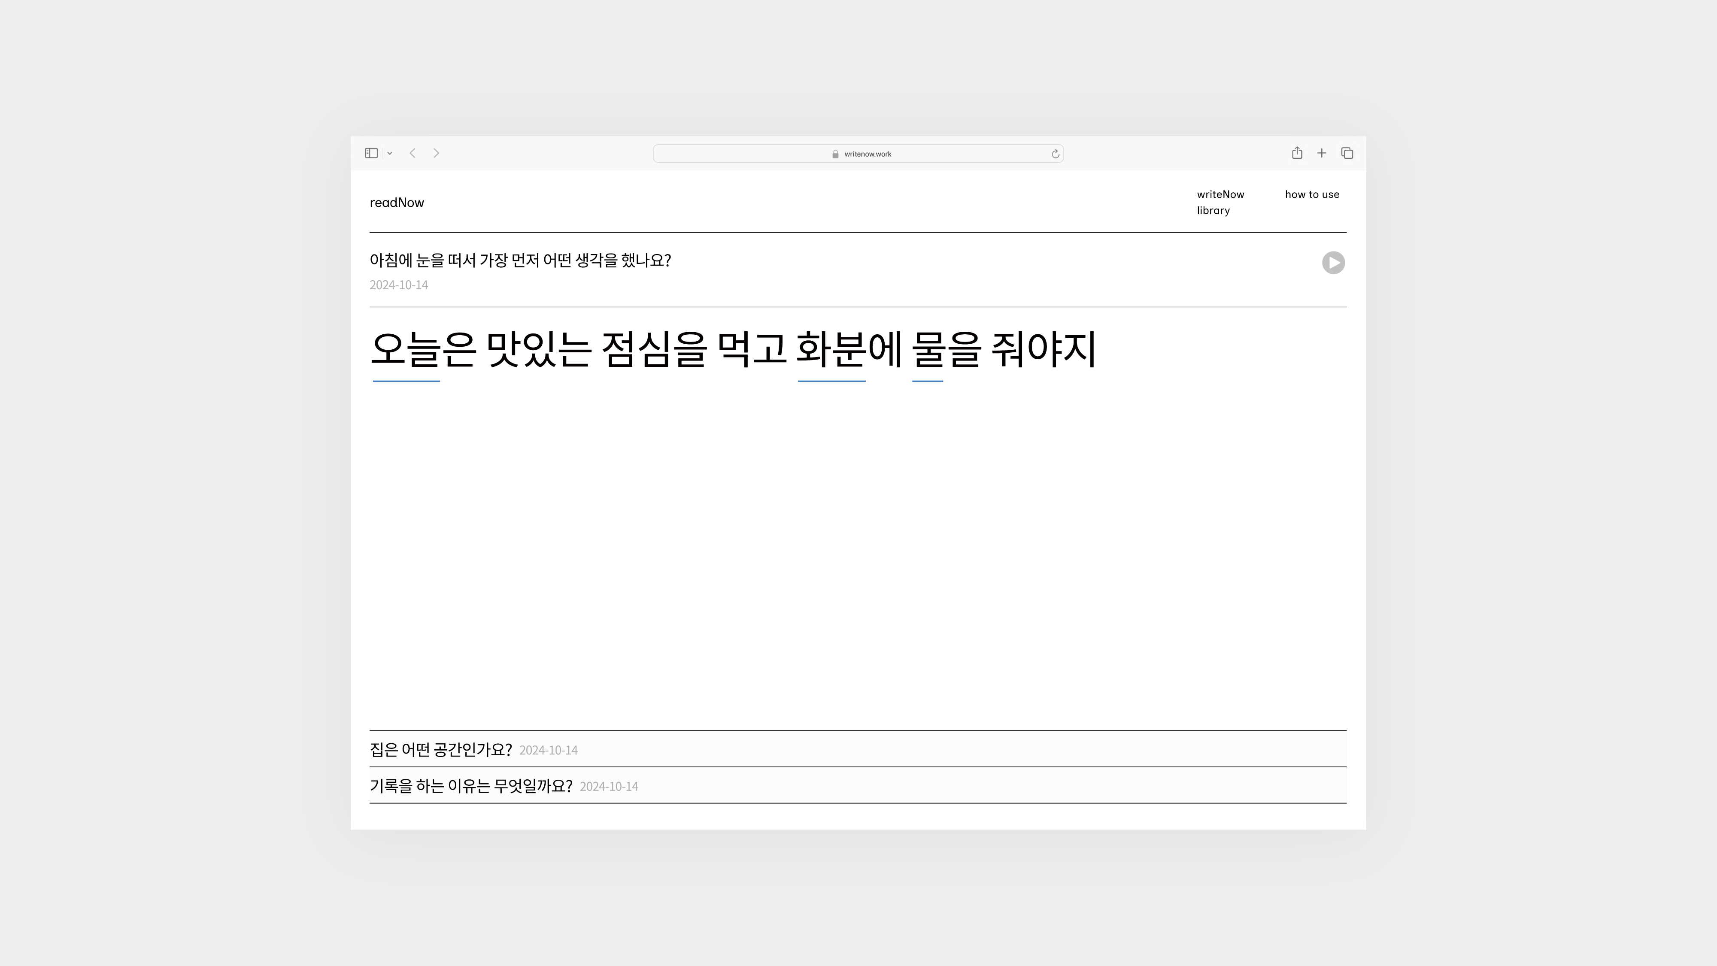Image resolution: width=1717 pixels, height=966 pixels.
Task: Open the library nav link
Action: coord(1213,211)
